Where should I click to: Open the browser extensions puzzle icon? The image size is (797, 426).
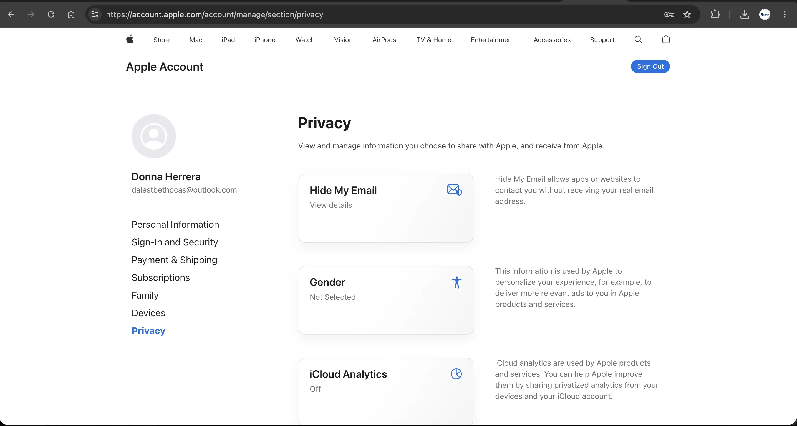(x=715, y=14)
